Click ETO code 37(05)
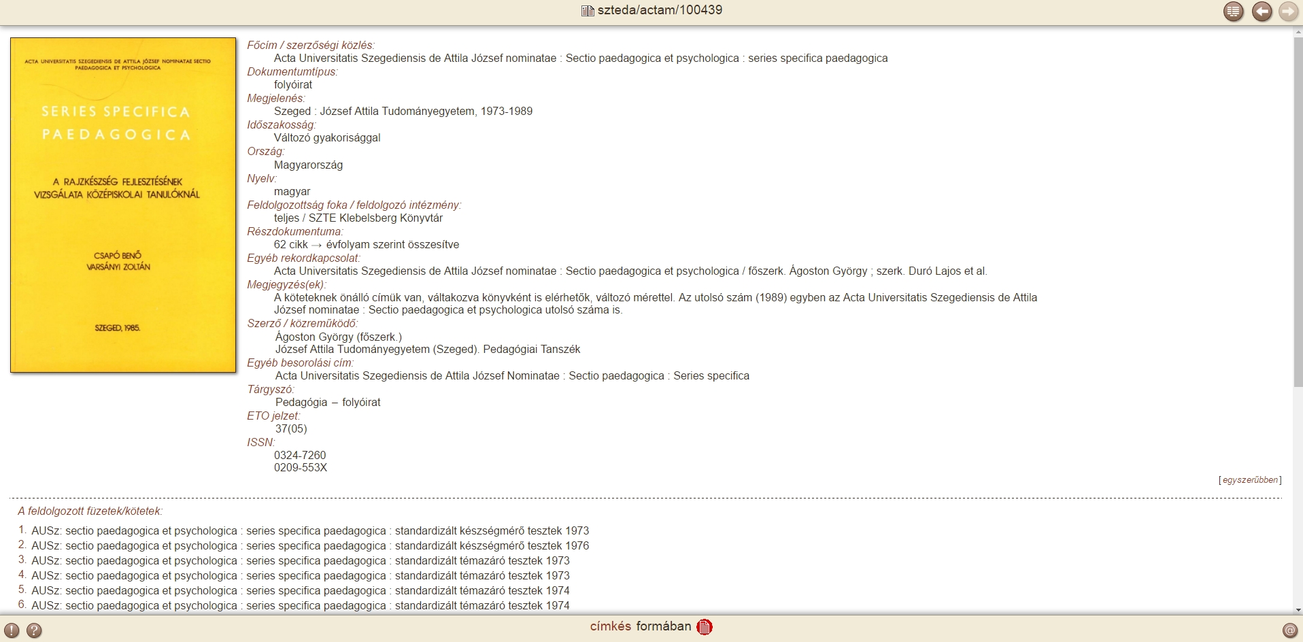Screen dimensions: 1303x642 (x=291, y=429)
